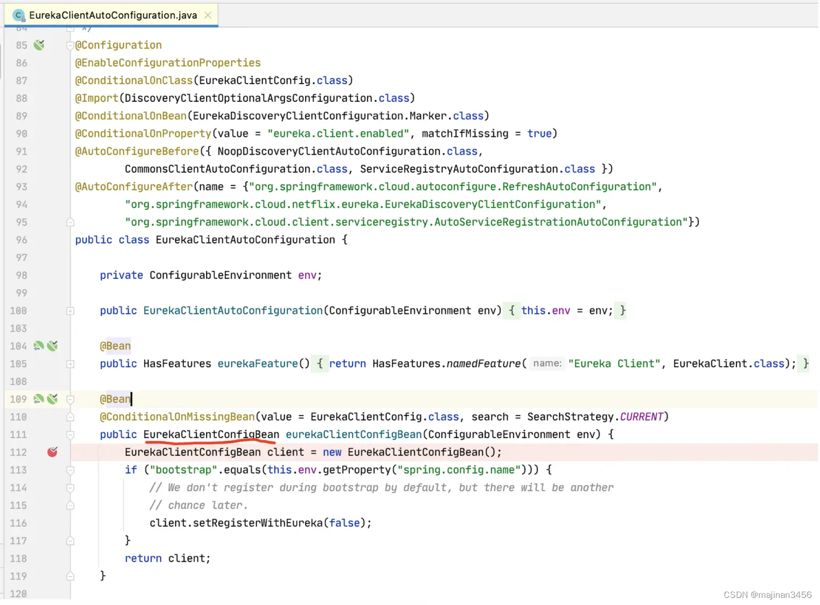Close the EurekaClientAutoConfiguration.java tab

[208, 15]
